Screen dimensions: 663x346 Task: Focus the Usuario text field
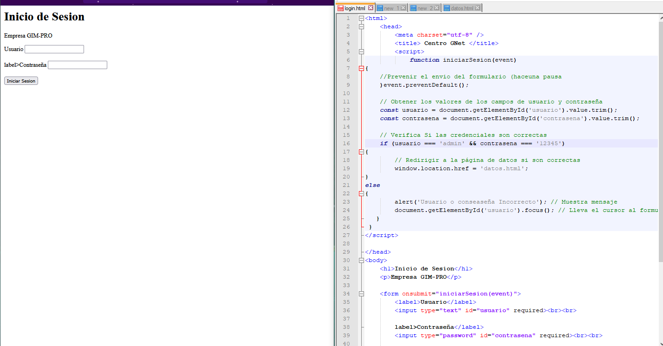54,49
